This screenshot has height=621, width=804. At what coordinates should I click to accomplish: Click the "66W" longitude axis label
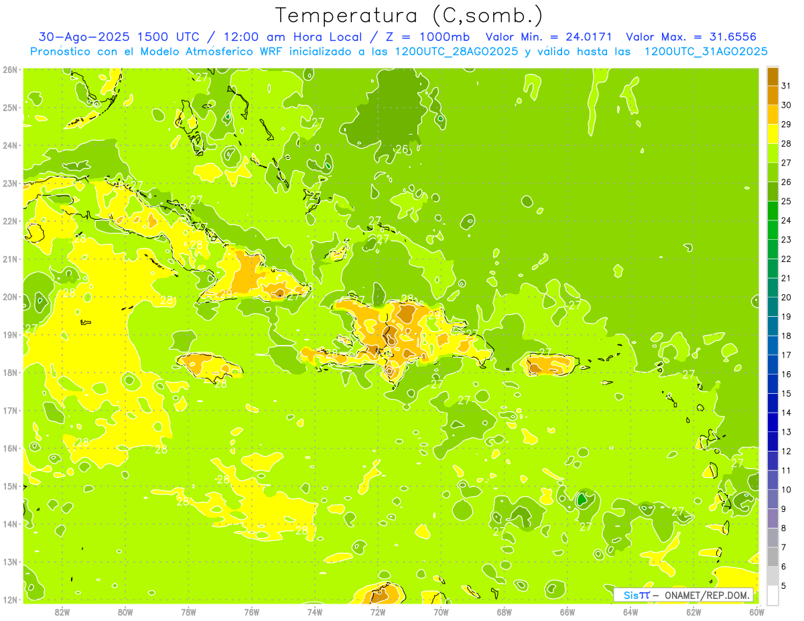[x=567, y=612]
